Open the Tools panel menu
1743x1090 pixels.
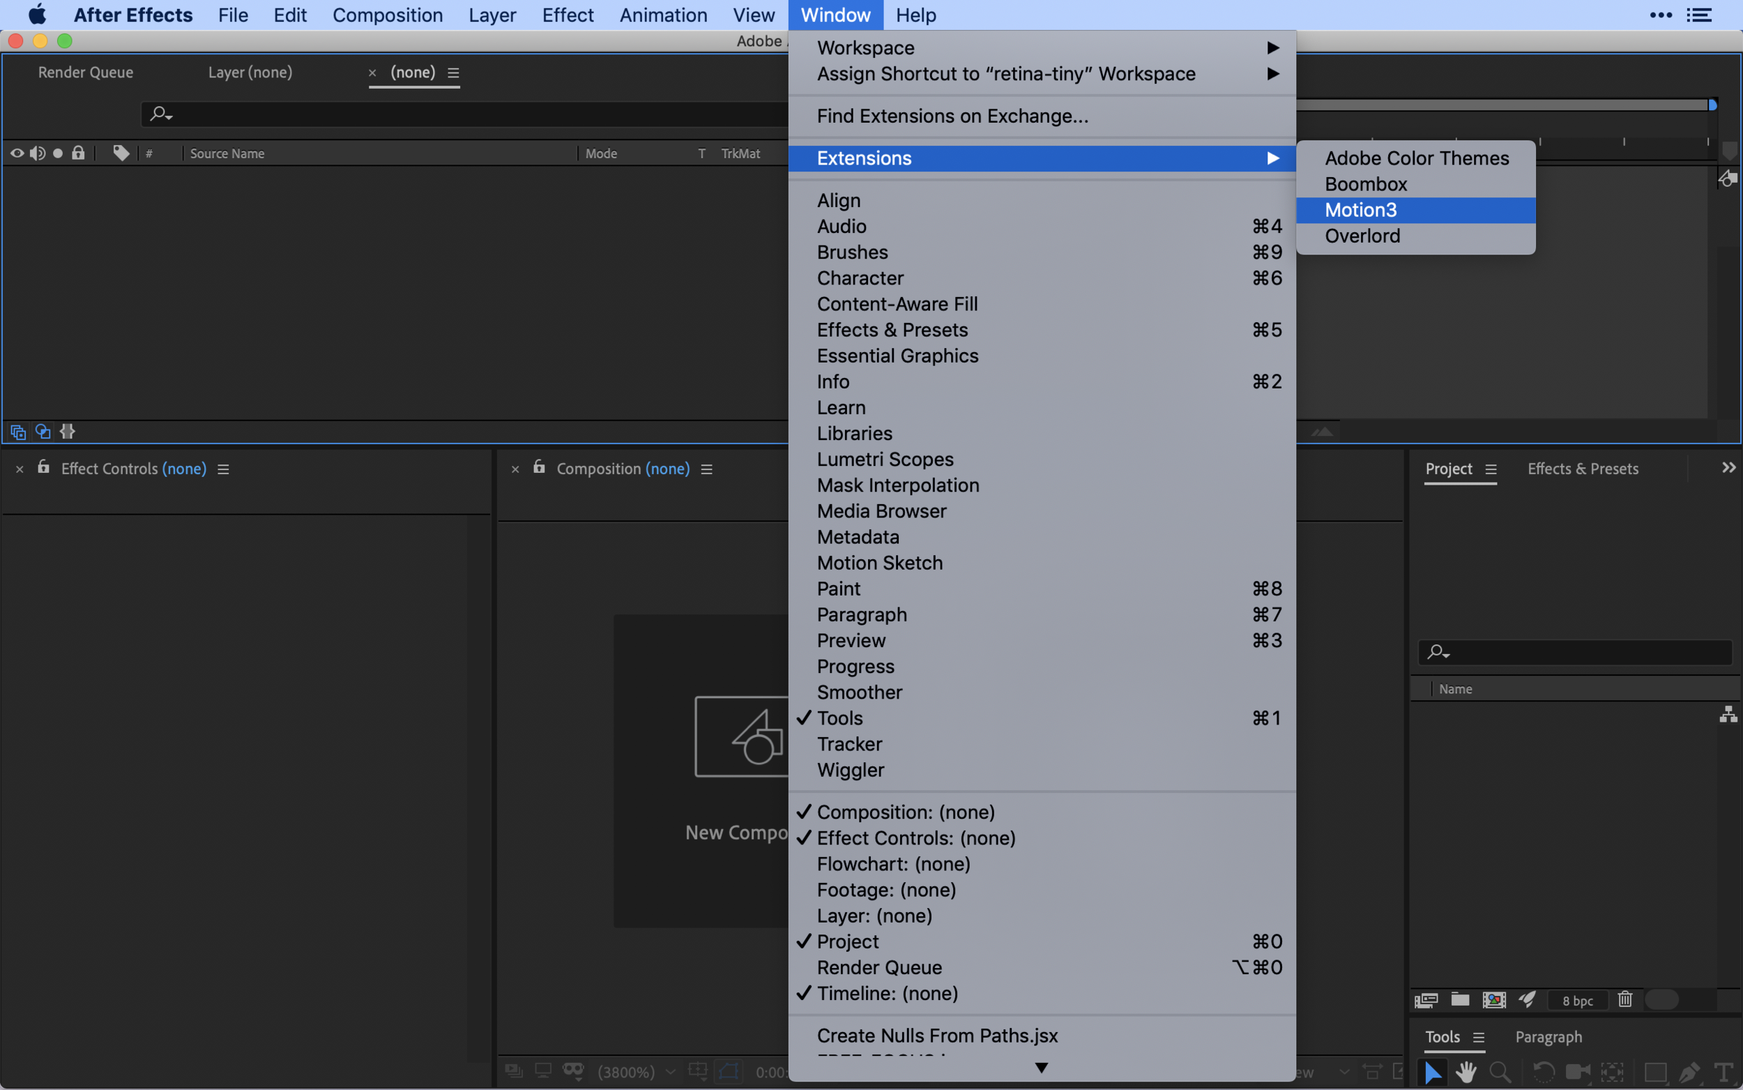[x=1479, y=1038]
